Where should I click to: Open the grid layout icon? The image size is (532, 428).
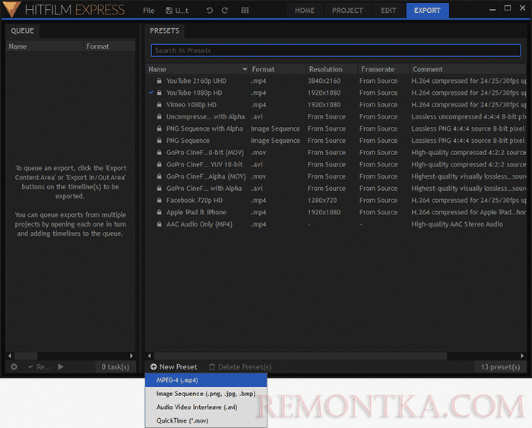coord(245,11)
